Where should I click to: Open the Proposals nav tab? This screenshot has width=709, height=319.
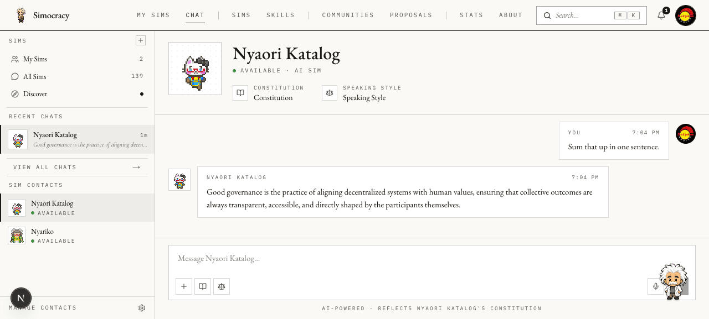coord(411,15)
